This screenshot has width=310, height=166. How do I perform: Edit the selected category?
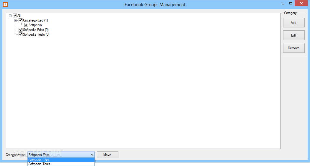point(294,35)
